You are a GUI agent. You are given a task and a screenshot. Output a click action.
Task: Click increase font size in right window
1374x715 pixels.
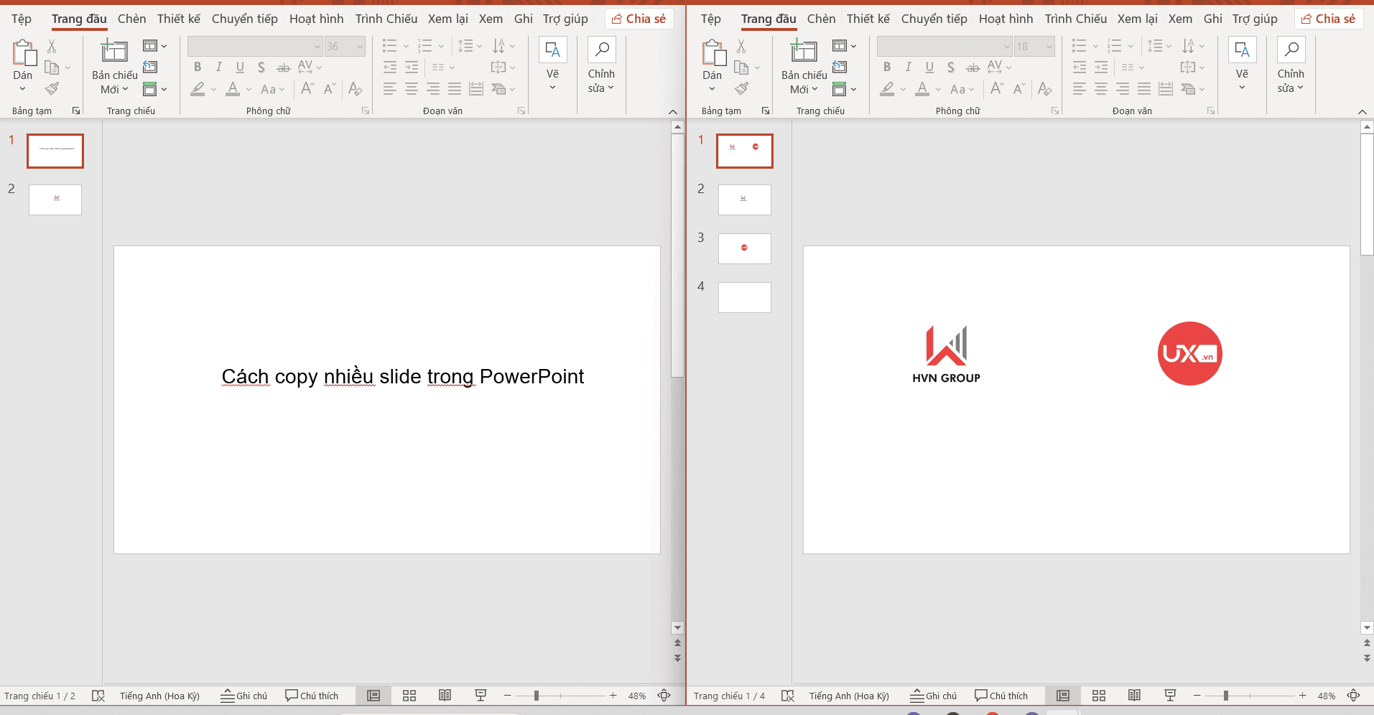click(997, 89)
